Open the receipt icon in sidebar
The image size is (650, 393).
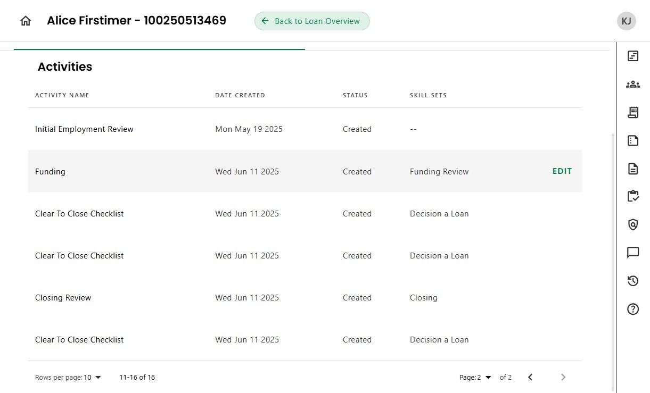[633, 112]
